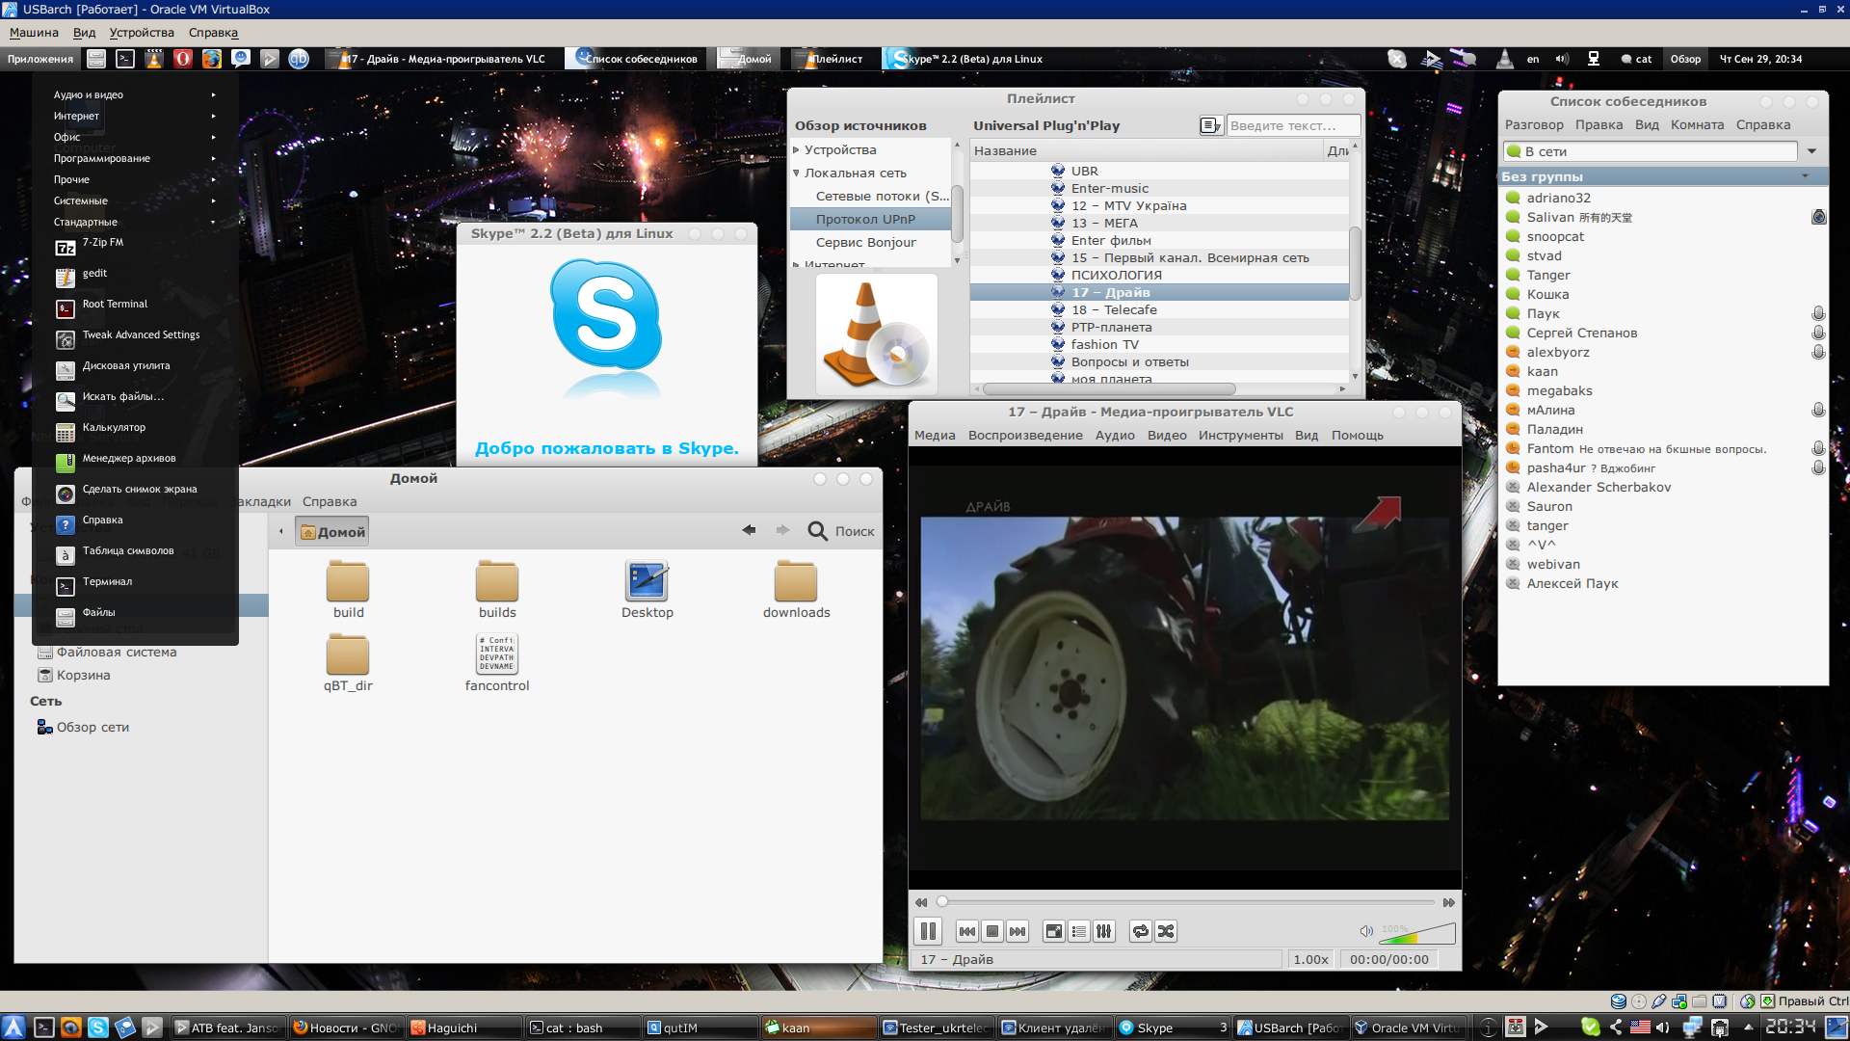Collapse Локальная сеть tree node
The image size is (1850, 1041).
797,173
